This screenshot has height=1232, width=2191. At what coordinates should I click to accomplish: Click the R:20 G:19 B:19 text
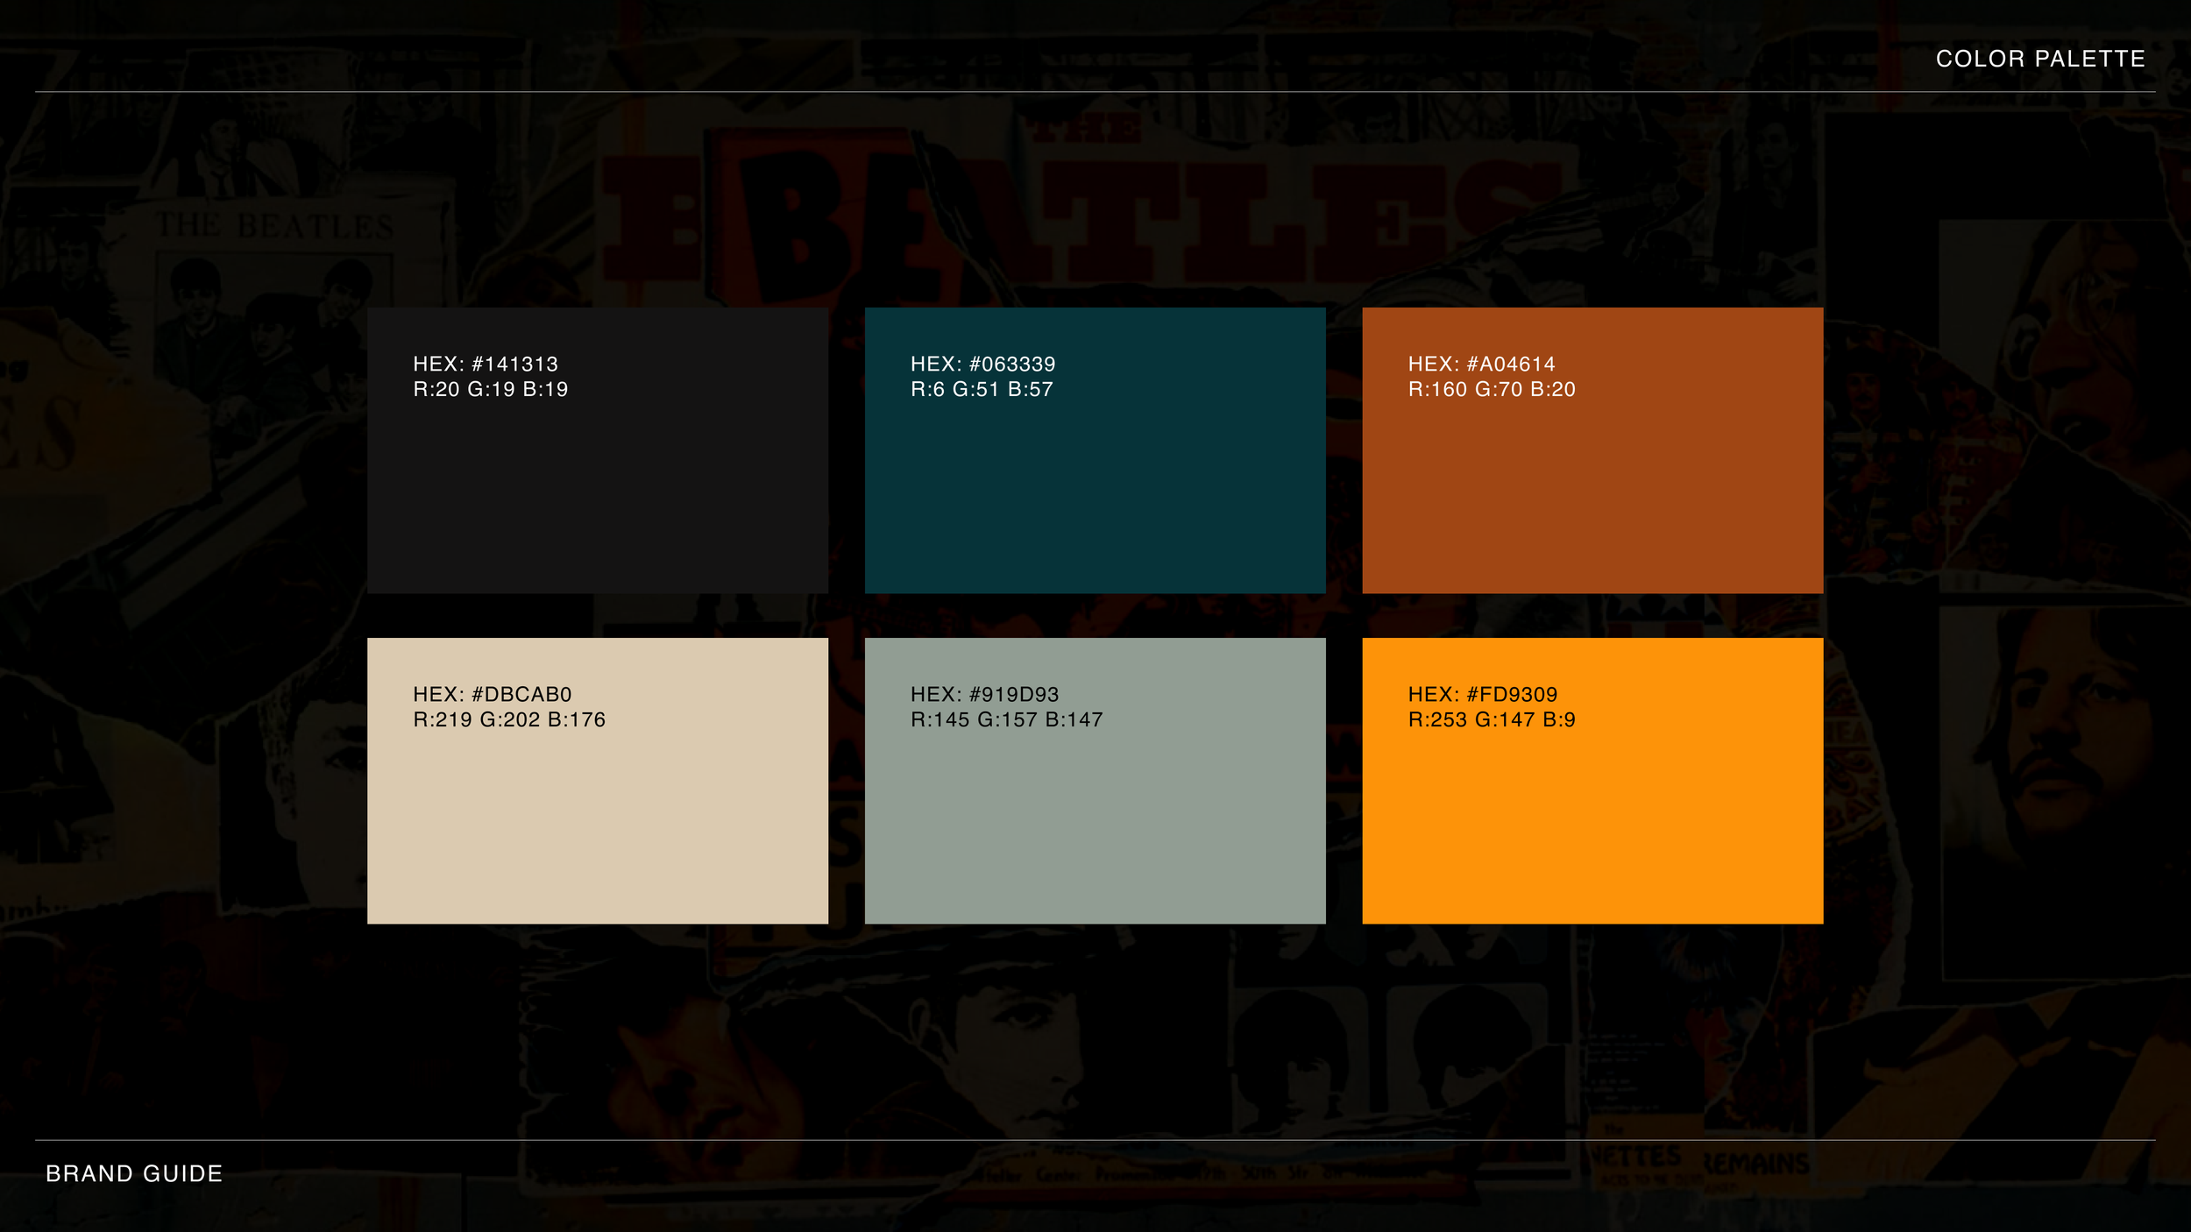coord(491,389)
